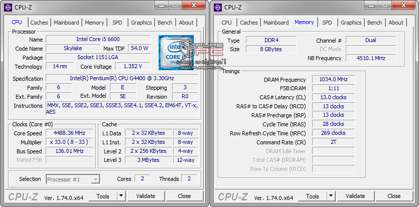Open Mainboard tab in left CPU-Z window
419x207 pixels.
coord(66,23)
